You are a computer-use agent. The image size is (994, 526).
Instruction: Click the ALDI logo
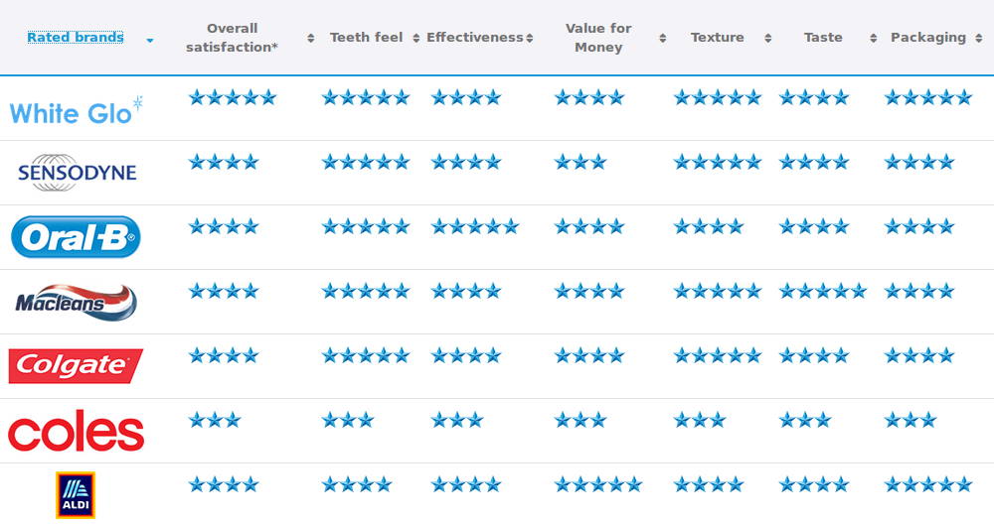coord(76,495)
